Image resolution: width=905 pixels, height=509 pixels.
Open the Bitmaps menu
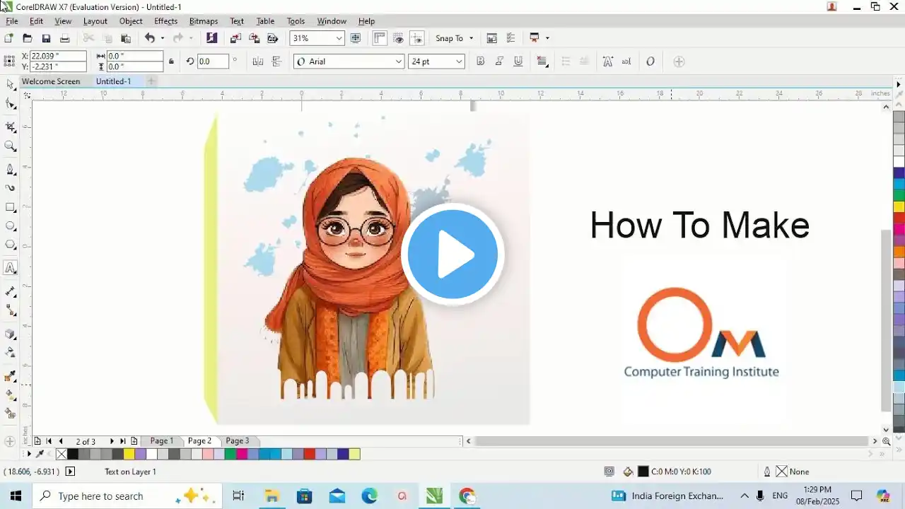[x=204, y=21]
